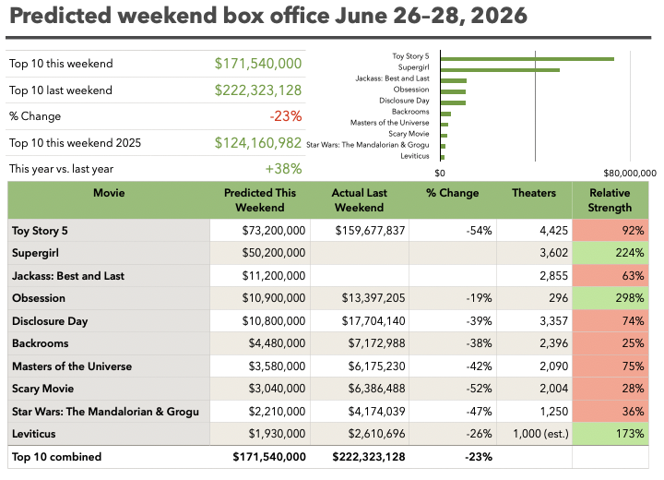Click the Supergirl bar in chart
The width and height of the screenshot is (664, 480).
click(500, 70)
